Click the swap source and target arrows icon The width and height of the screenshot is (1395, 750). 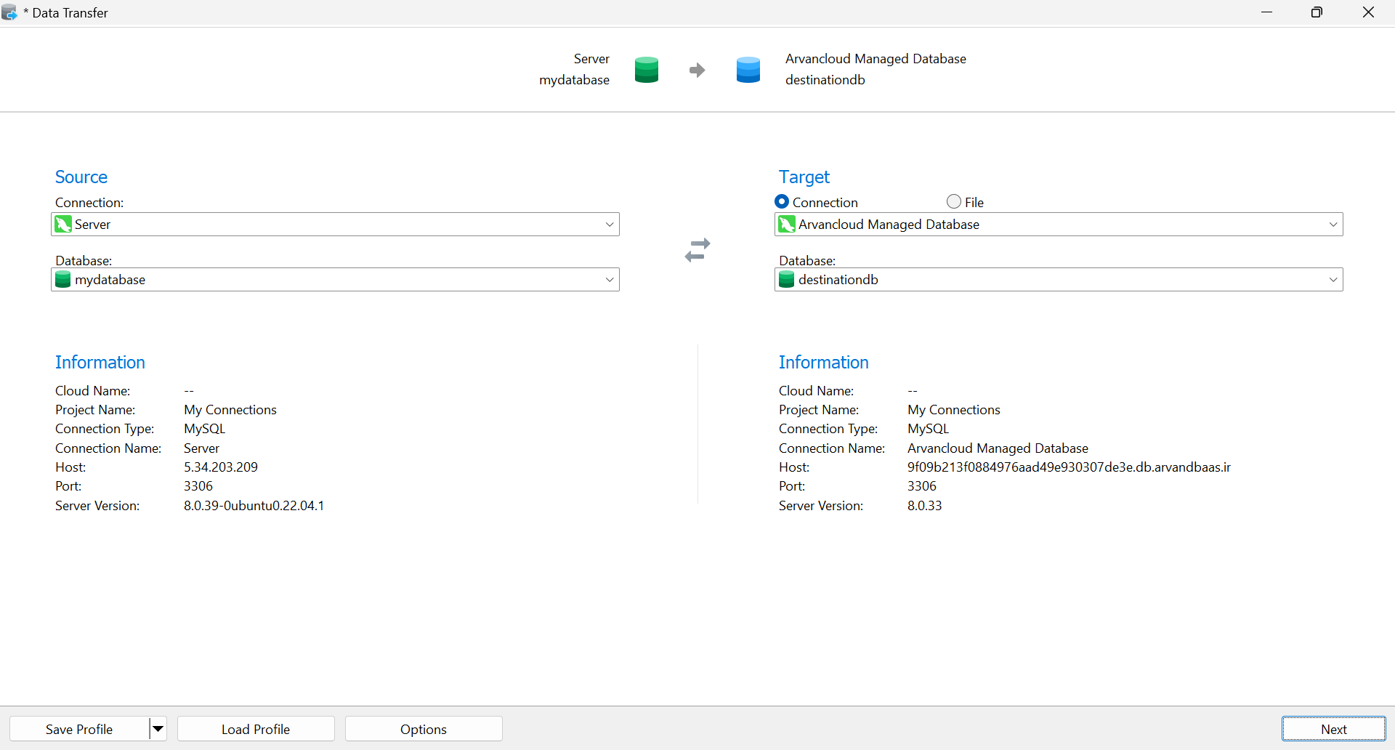697,250
